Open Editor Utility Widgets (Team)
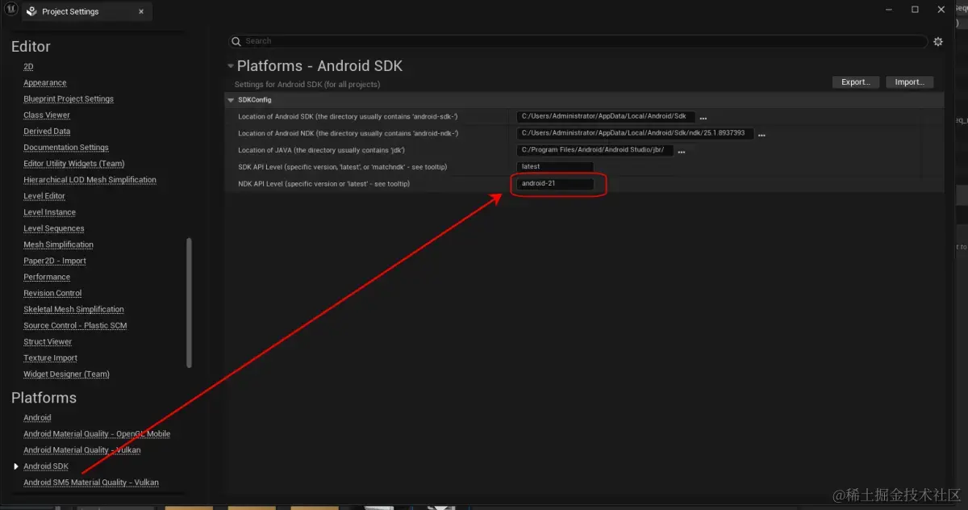The width and height of the screenshot is (968, 510). tap(74, 164)
